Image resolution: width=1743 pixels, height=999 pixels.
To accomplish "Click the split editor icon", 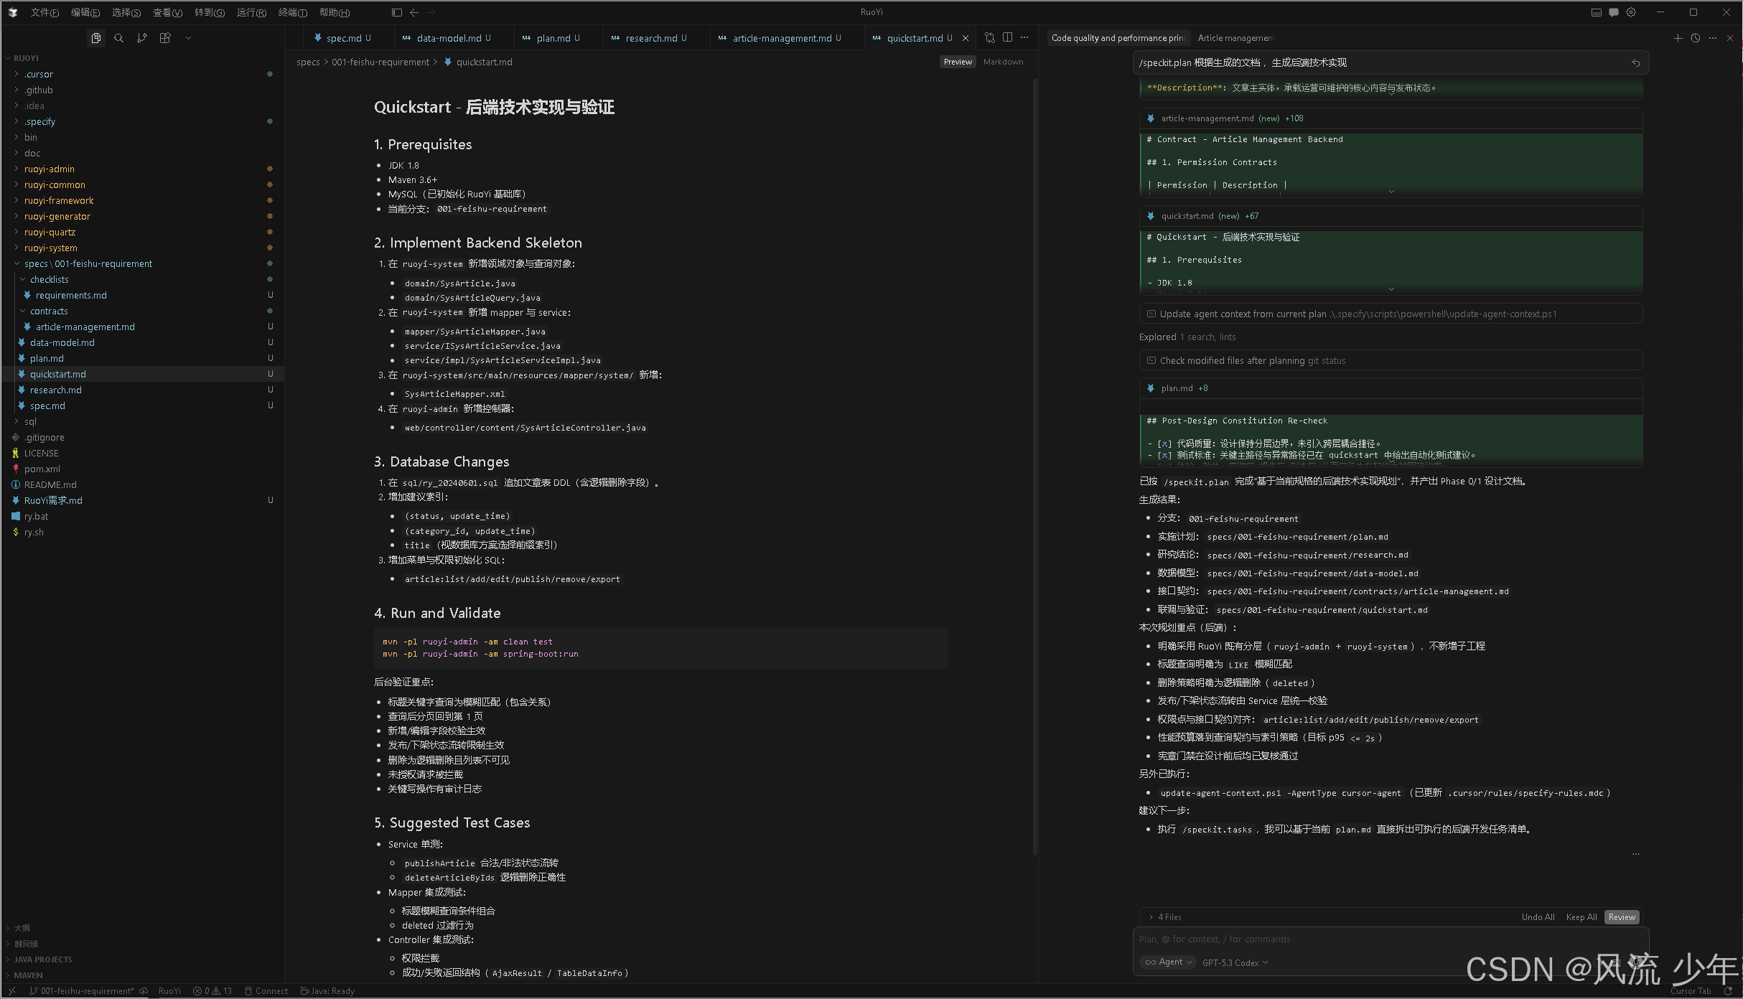I will 1007,38.
